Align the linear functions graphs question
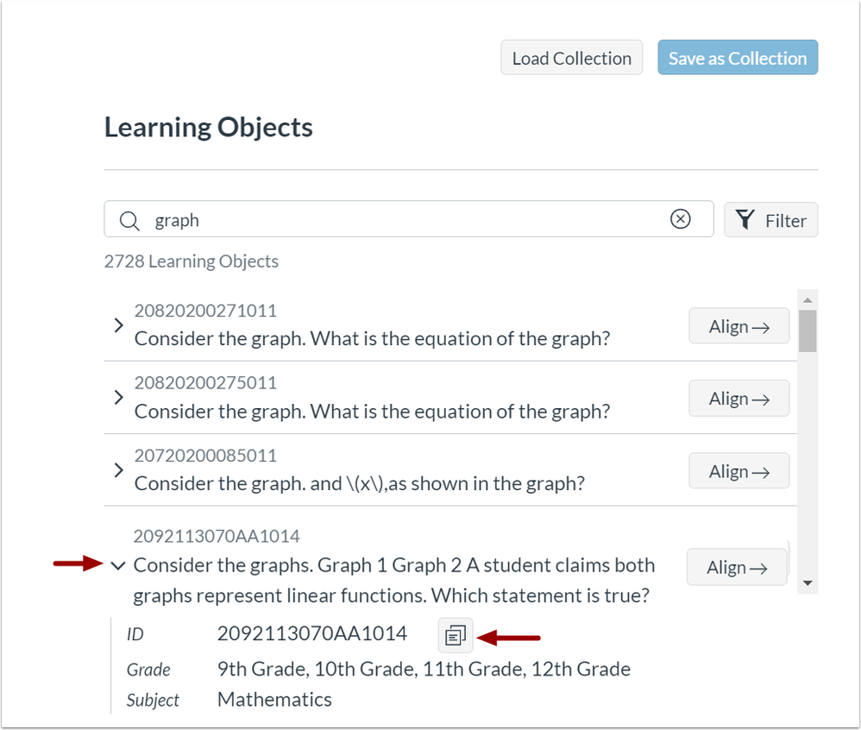Viewport: 861px width, 730px height. (737, 567)
